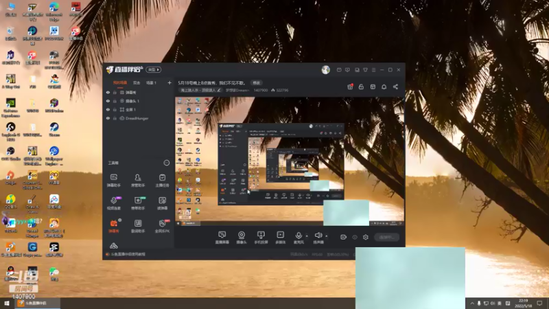Viewport: 549px width, 309px height.
Task: Open the taskbar clock and date
Action: (x=523, y=304)
